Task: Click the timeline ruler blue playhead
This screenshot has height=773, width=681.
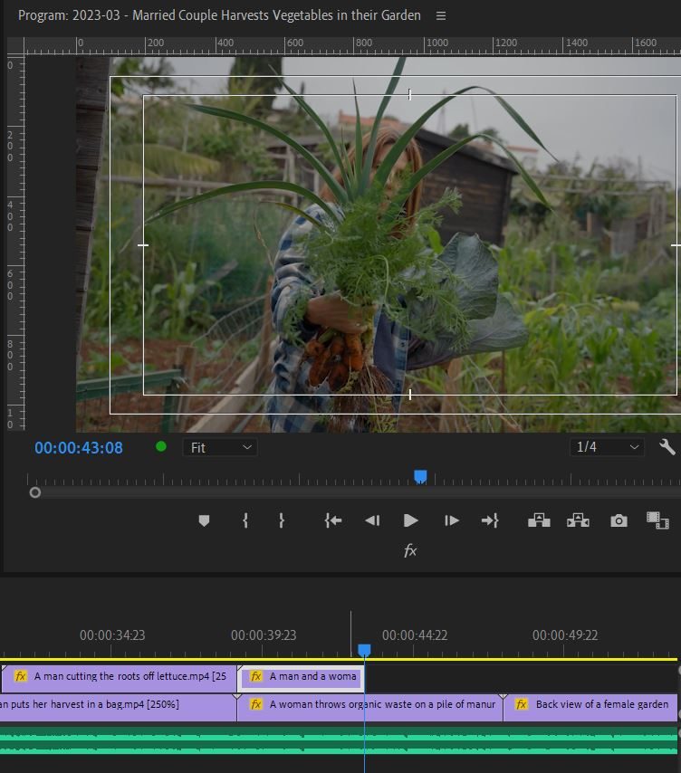Action: coord(364,650)
